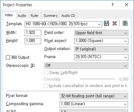Switch to the Audio tab

point(22,16)
